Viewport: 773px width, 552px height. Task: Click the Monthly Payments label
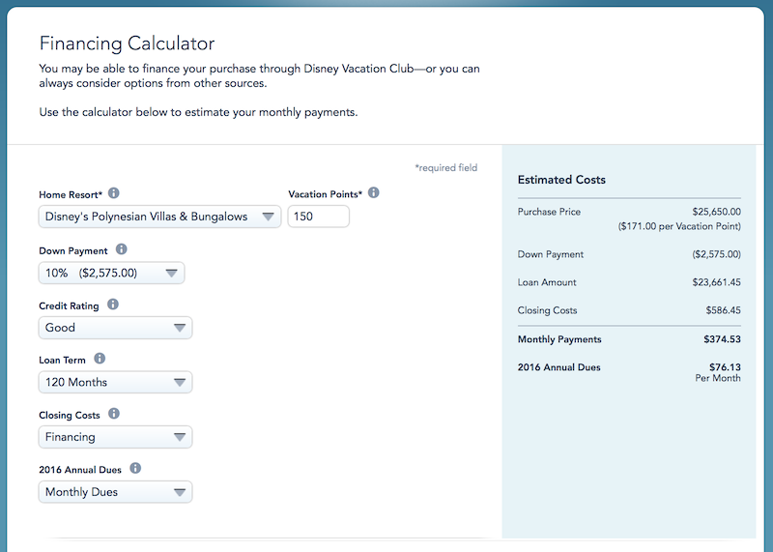coord(559,339)
